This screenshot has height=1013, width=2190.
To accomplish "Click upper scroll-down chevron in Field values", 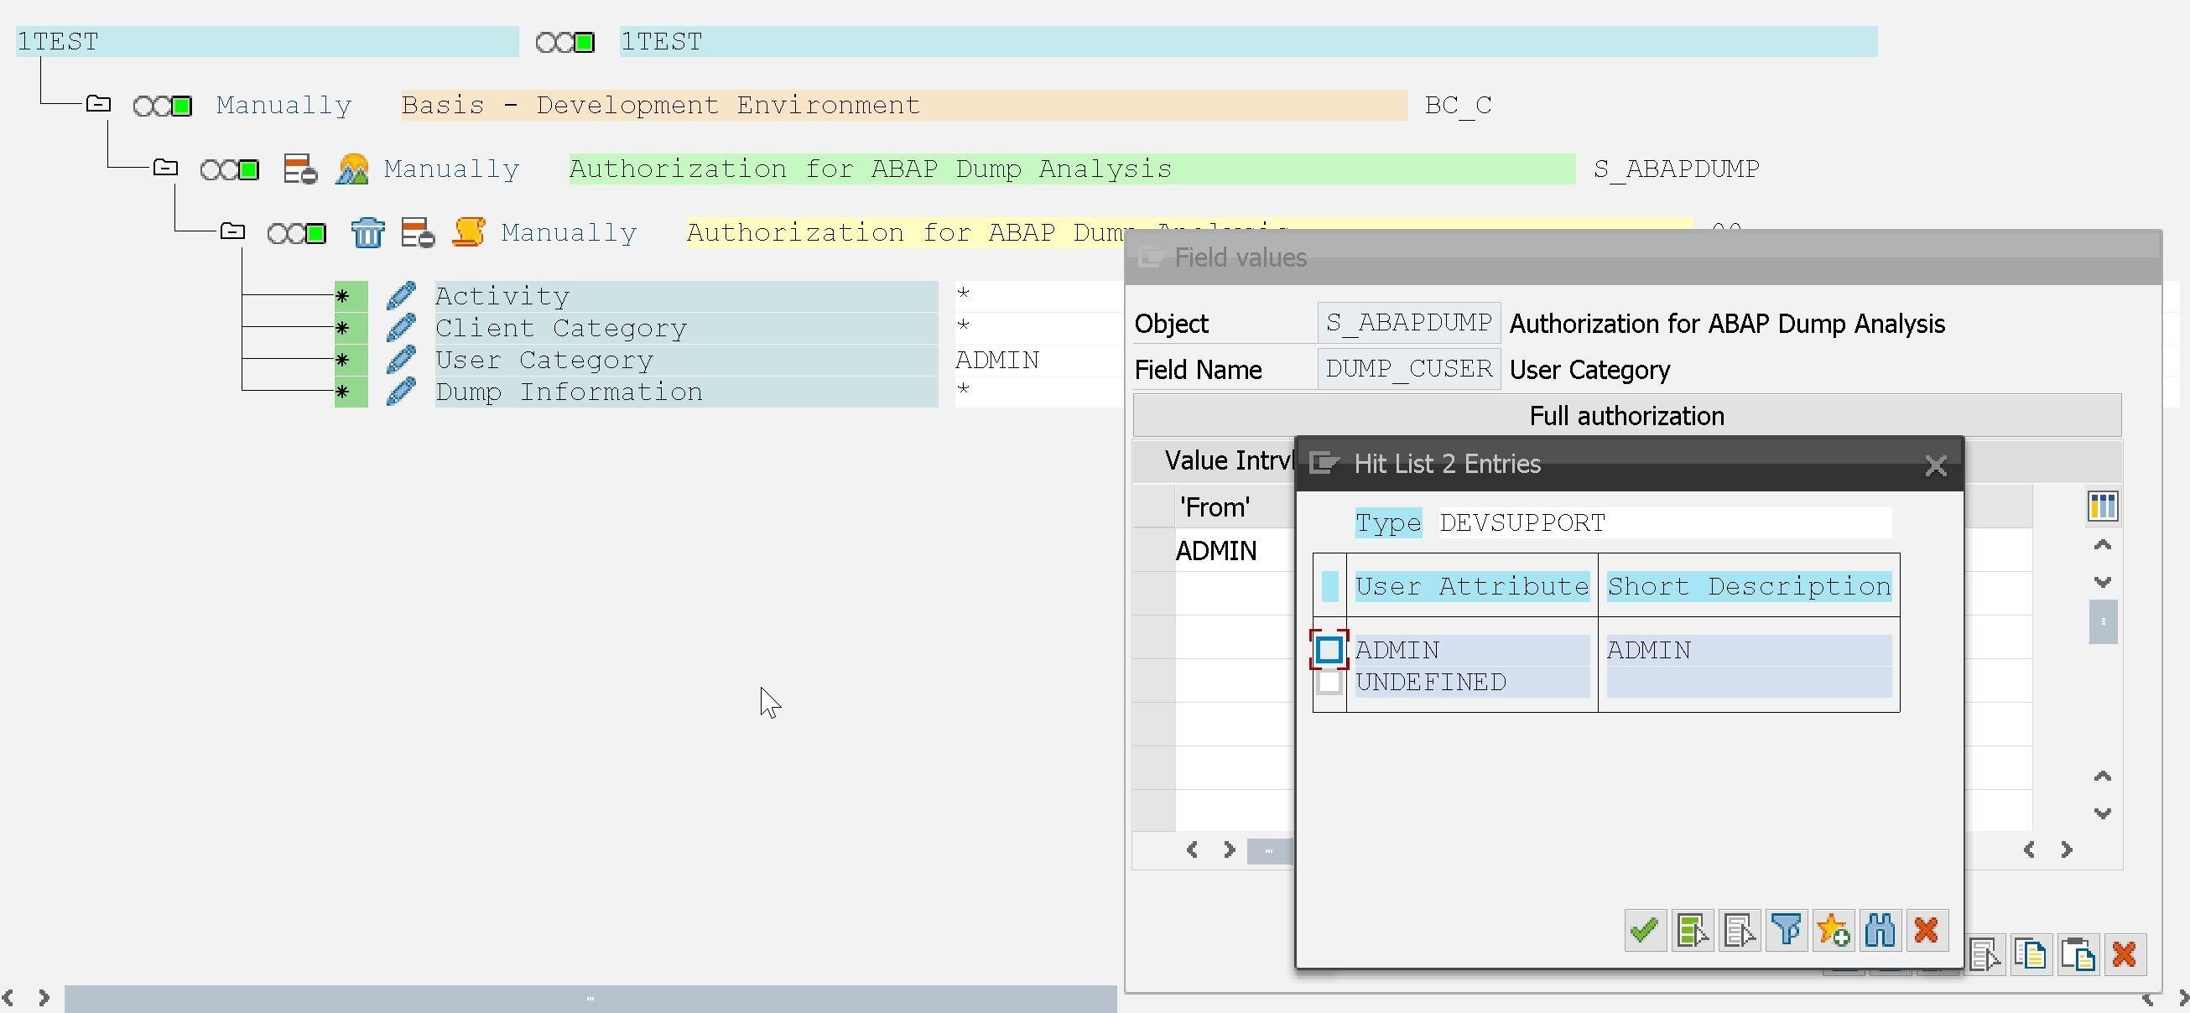I will (2103, 582).
